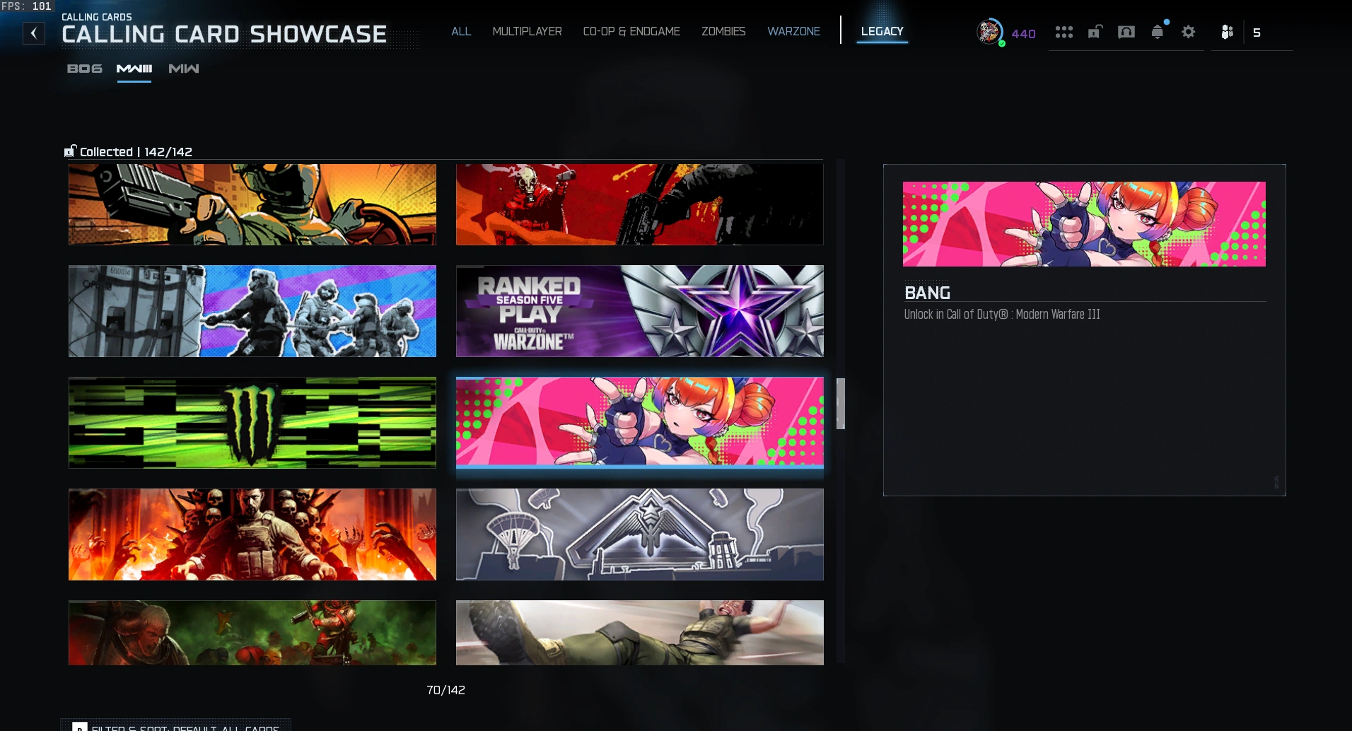The width and height of the screenshot is (1352, 731).
Task: Click the lock icon beside Collected
Action: pos(70,151)
